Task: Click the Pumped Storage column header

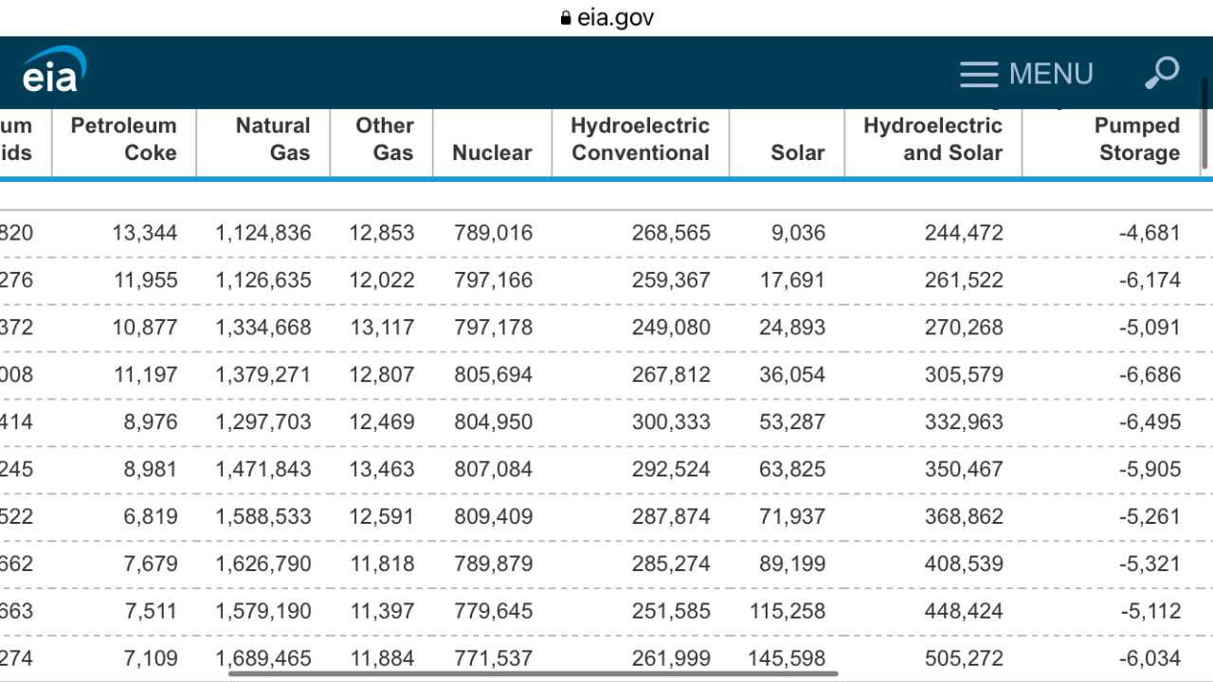Action: pyautogui.click(x=1136, y=139)
